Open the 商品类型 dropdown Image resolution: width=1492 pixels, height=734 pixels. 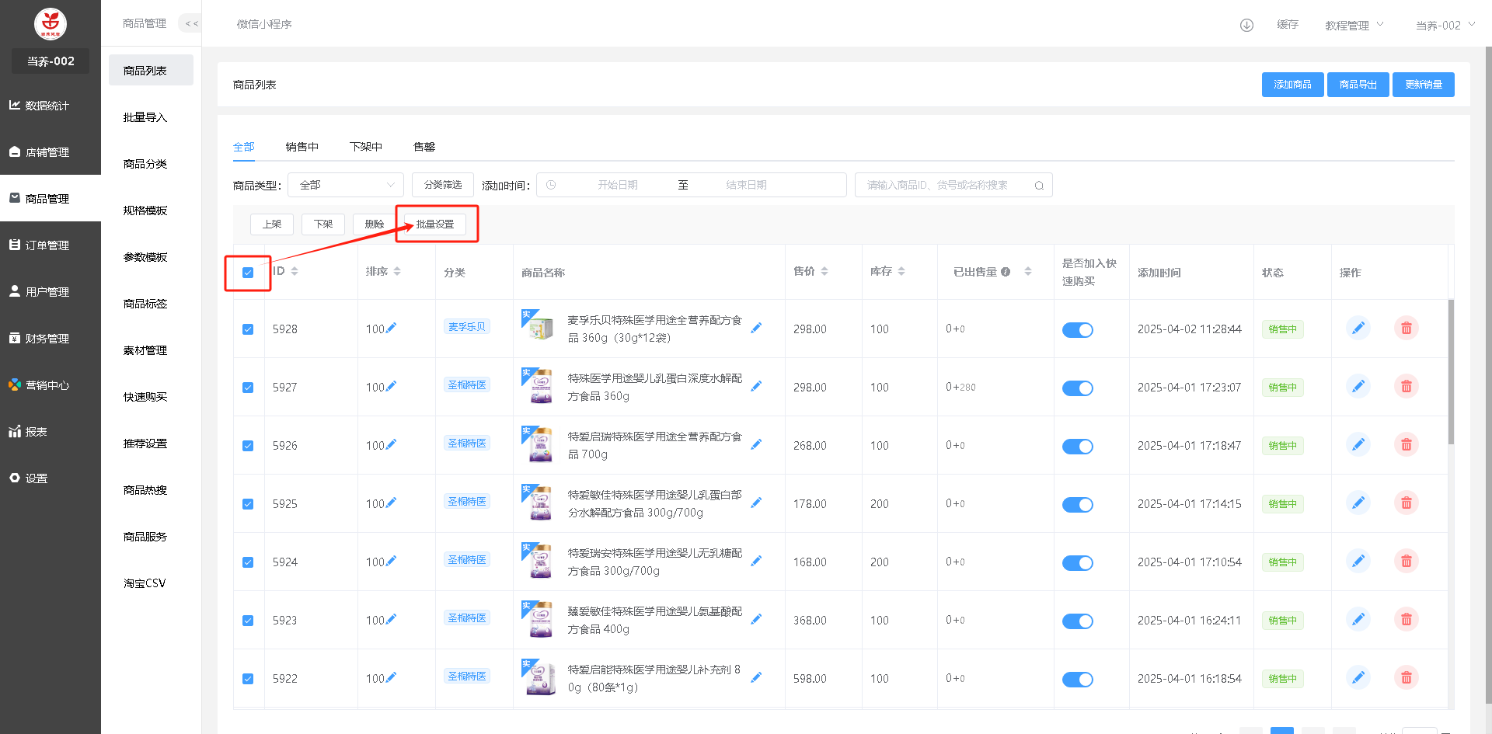point(346,185)
